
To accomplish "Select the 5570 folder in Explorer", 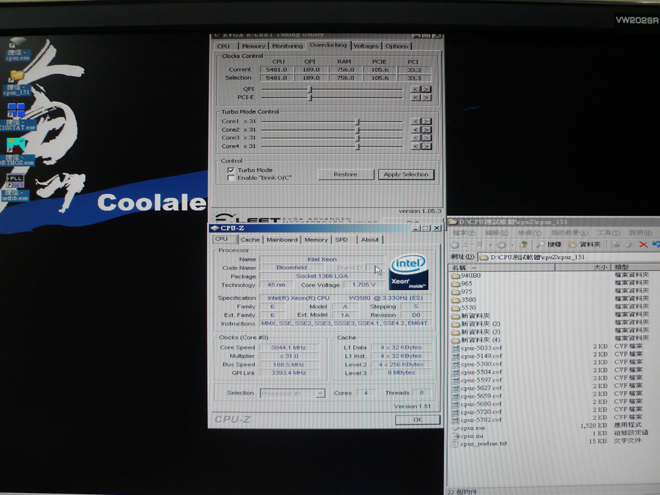I will [x=463, y=307].
